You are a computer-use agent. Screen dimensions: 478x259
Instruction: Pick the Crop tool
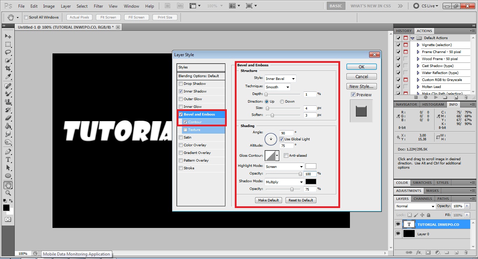8,68
